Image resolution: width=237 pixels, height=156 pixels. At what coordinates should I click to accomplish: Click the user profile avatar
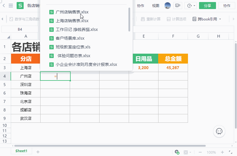[x=168, y=6]
